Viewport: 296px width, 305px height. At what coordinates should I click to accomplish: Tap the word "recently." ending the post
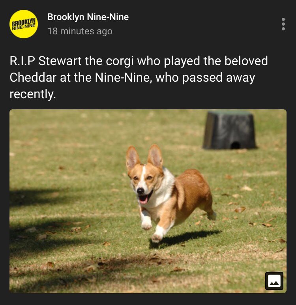pyautogui.click(x=33, y=94)
